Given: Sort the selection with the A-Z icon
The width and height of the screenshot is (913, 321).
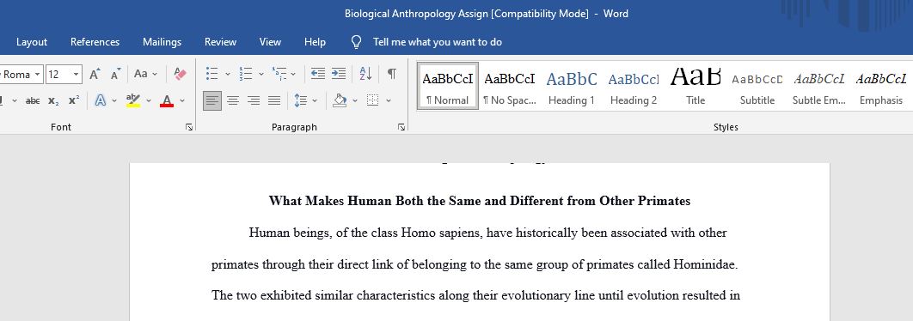Looking at the screenshot, I should click(x=365, y=74).
